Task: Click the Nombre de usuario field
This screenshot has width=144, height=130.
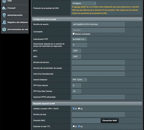Action: click(x=98, y=24)
